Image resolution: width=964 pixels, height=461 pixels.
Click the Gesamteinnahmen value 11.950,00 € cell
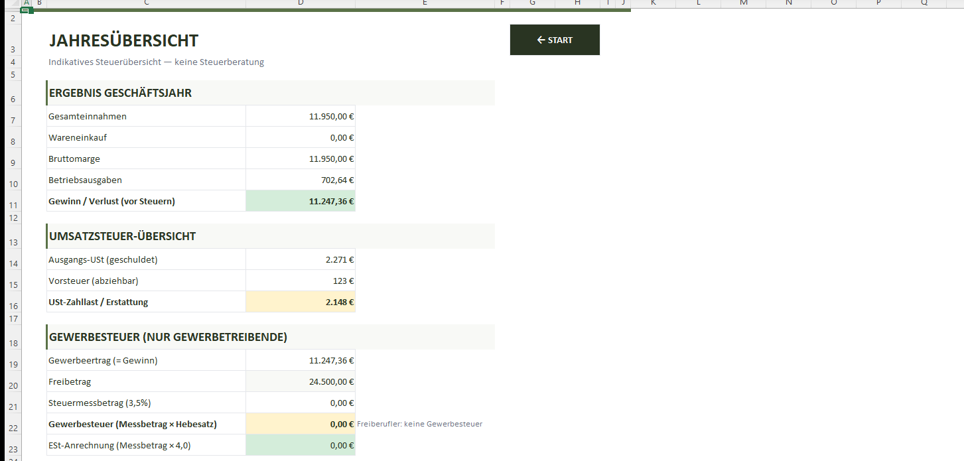301,116
